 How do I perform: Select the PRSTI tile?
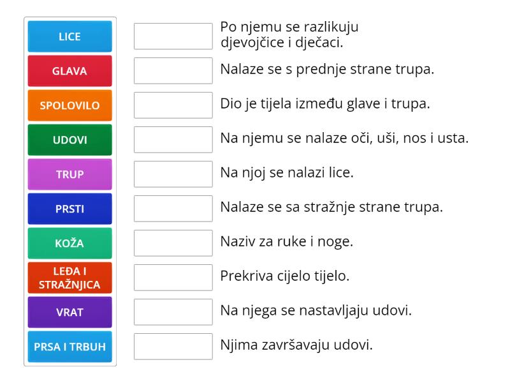click(69, 209)
